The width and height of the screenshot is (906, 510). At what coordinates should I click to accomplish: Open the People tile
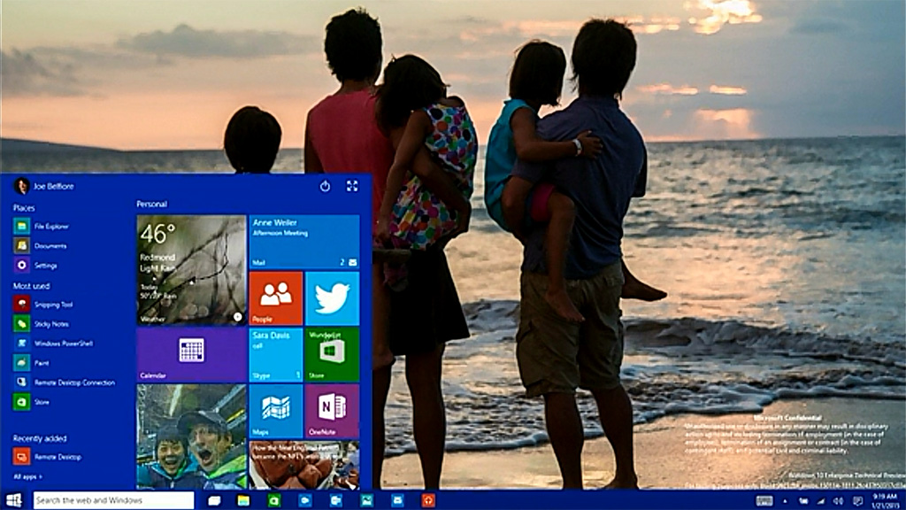276,298
